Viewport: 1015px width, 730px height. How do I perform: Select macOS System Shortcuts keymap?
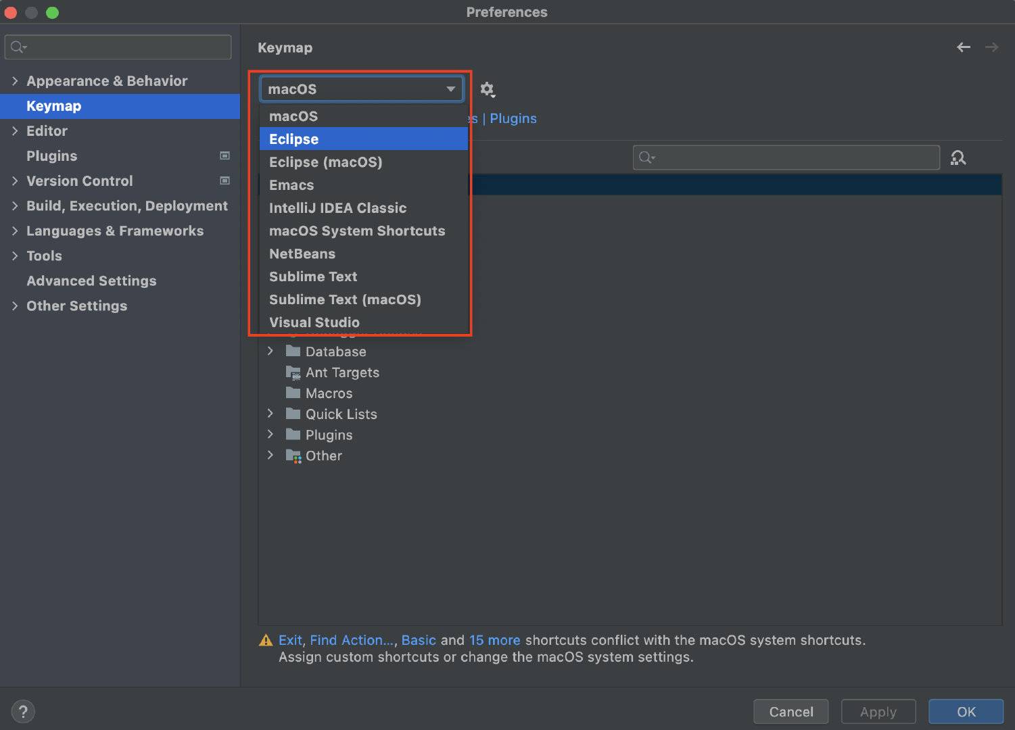click(x=364, y=231)
